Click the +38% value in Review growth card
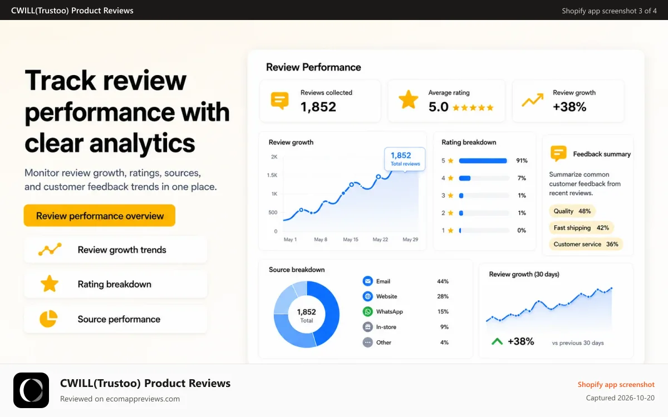Image resolution: width=668 pixels, height=417 pixels. [569, 107]
